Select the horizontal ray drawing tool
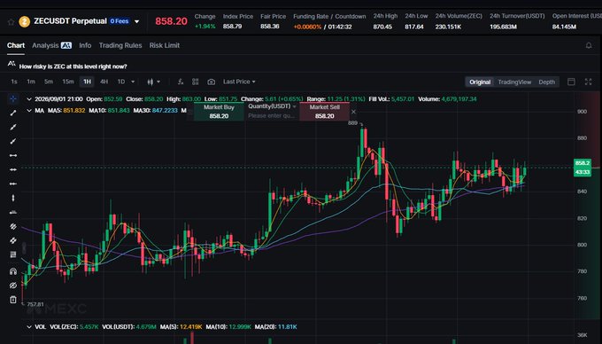Screen dimensions: 602x344 tap(13, 169)
